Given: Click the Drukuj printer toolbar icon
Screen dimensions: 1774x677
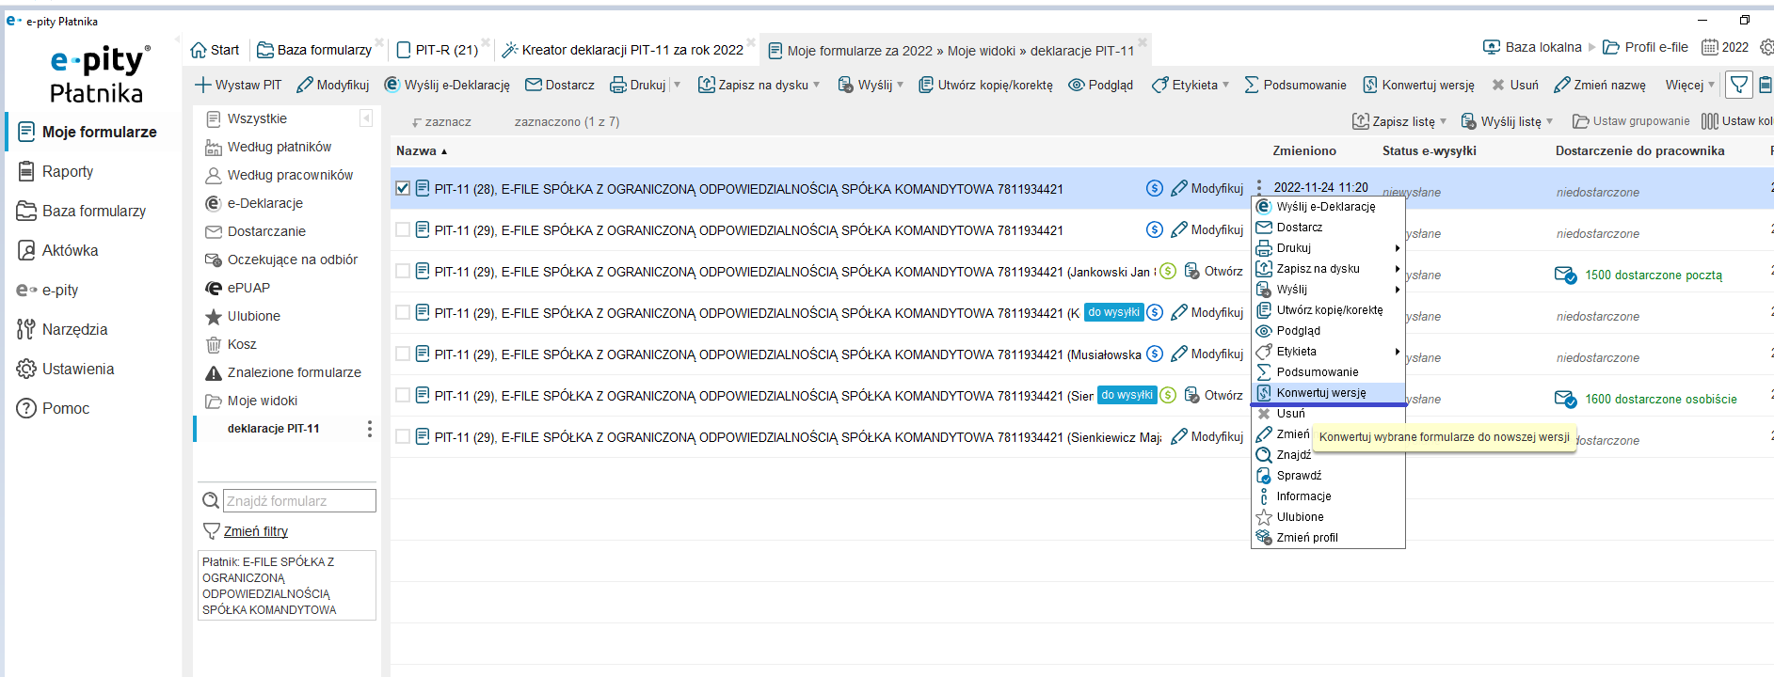Looking at the screenshot, I should [618, 85].
